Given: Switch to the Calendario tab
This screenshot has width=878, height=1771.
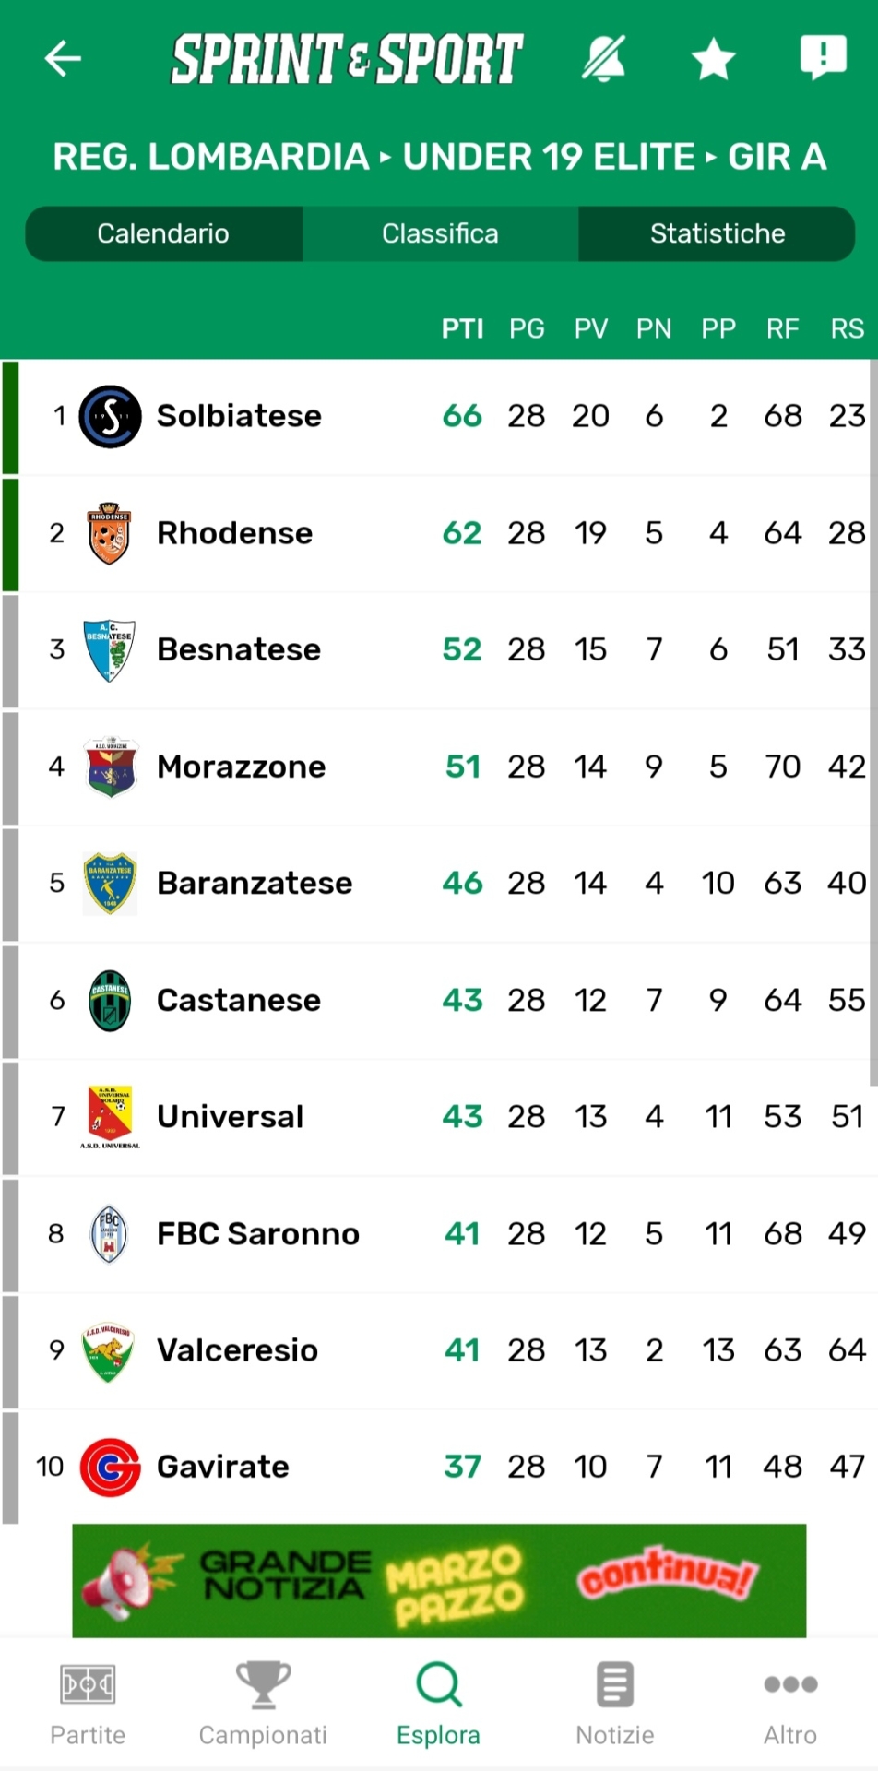Looking at the screenshot, I should [163, 233].
